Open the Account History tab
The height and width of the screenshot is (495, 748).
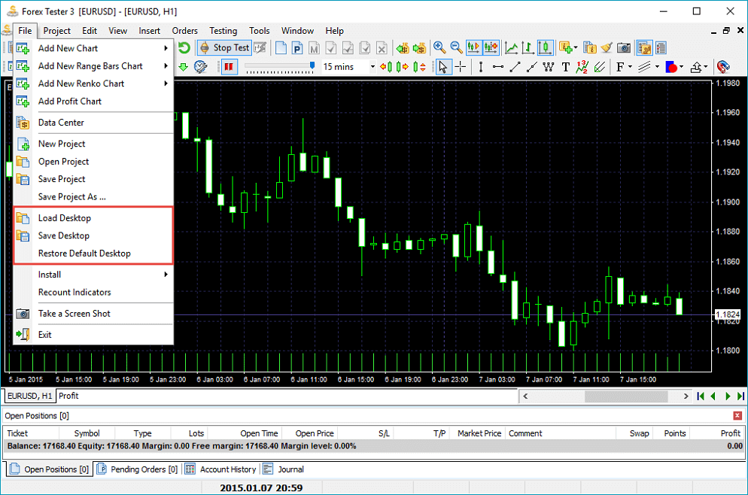point(222,469)
